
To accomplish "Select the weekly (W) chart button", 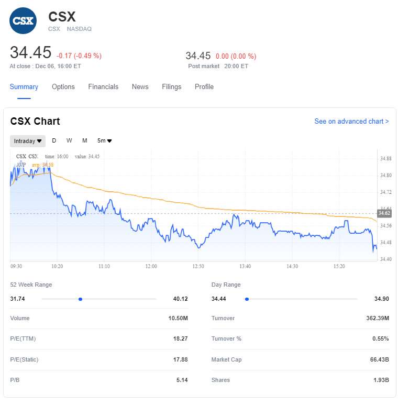I will 69,140.
